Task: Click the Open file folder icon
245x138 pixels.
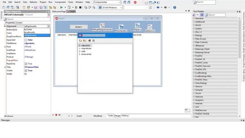Action: [x=29, y=7]
